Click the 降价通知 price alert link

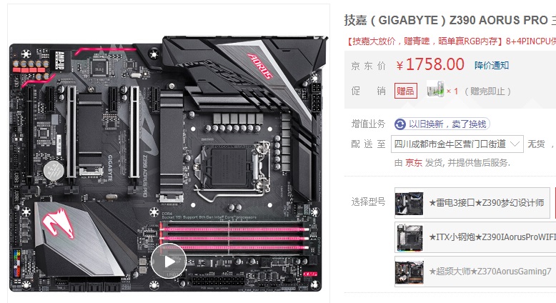pyautogui.click(x=492, y=65)
